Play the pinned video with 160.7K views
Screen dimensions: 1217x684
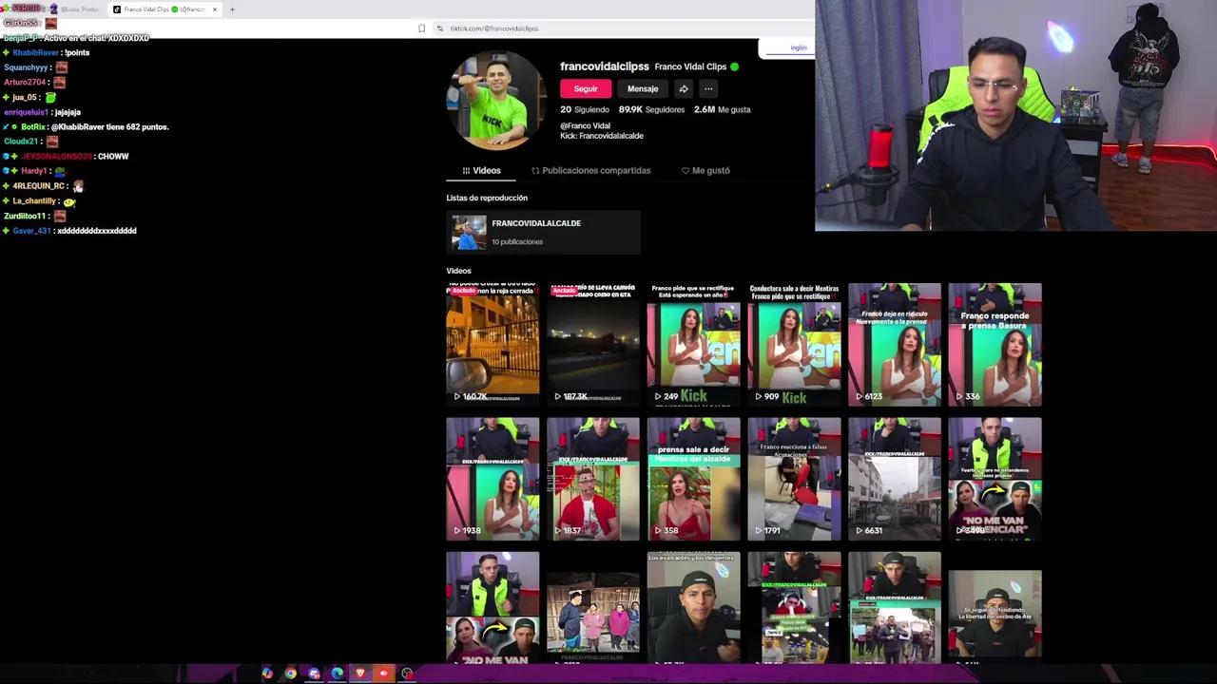pyautogui.click(x=493, y=344)
